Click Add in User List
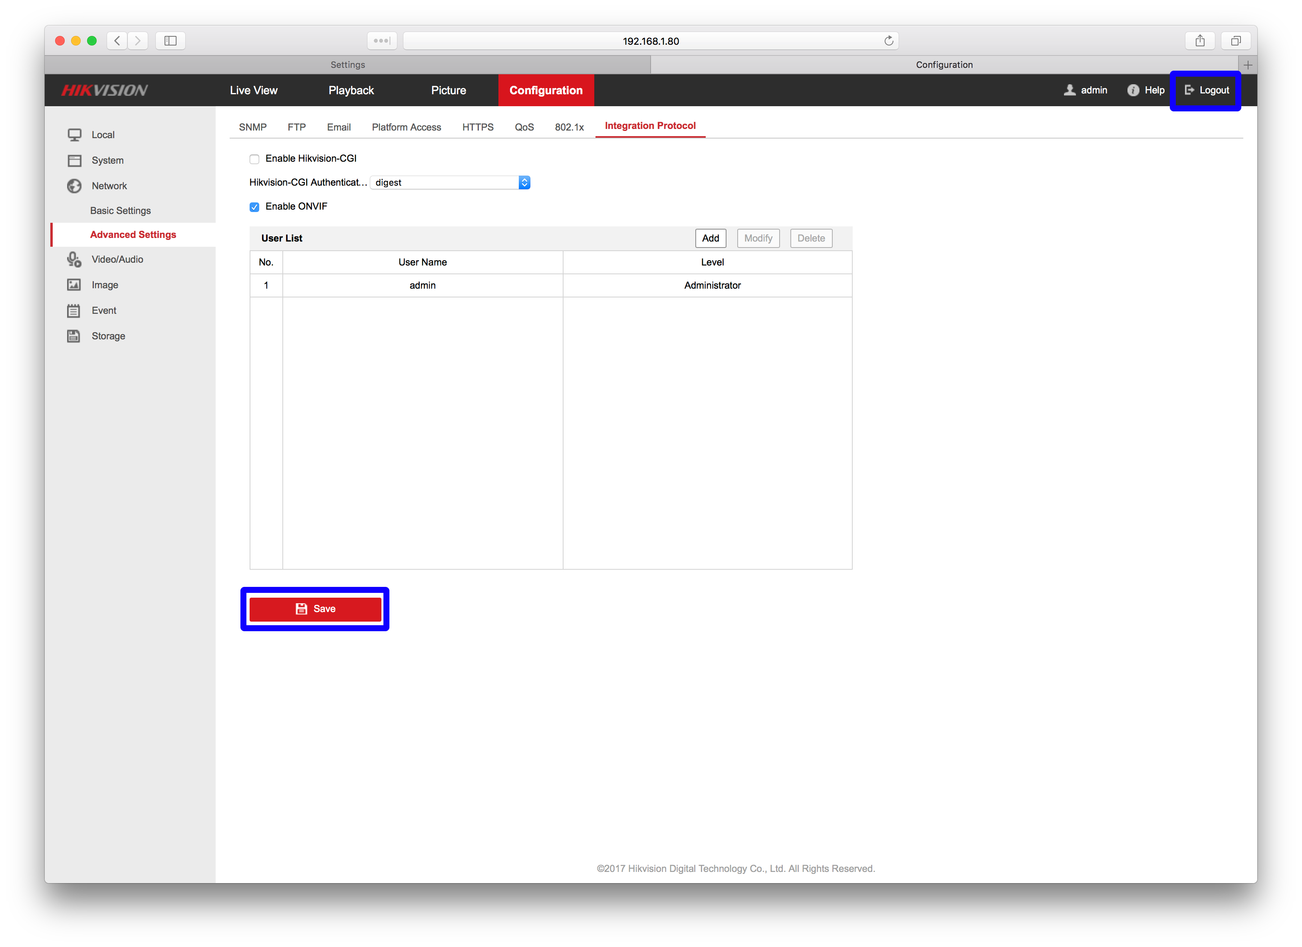This screenshot has height=947, width=1302. (710, 238)
